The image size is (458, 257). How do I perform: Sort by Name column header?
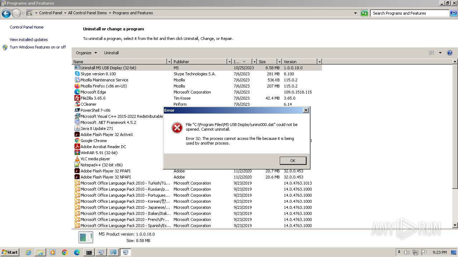120,62
